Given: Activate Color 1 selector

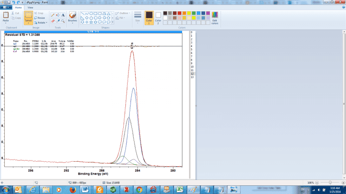Looking at the screenshot, I should tap(149, 18).
